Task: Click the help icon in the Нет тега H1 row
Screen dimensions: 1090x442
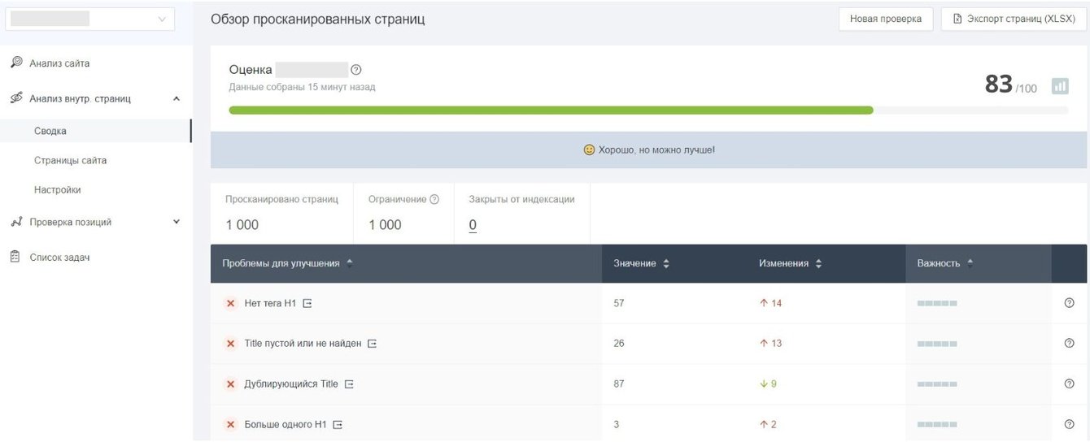Action: pyautogui.click(x=1069, y=303)
